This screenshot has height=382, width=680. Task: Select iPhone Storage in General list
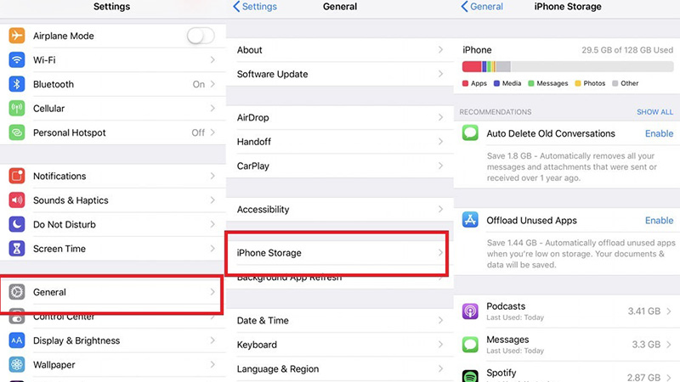click(340, 253)
